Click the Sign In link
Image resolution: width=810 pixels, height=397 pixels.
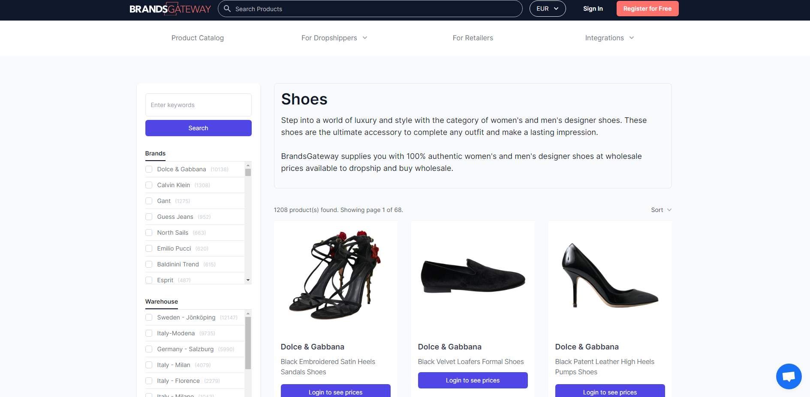[593, 9]
